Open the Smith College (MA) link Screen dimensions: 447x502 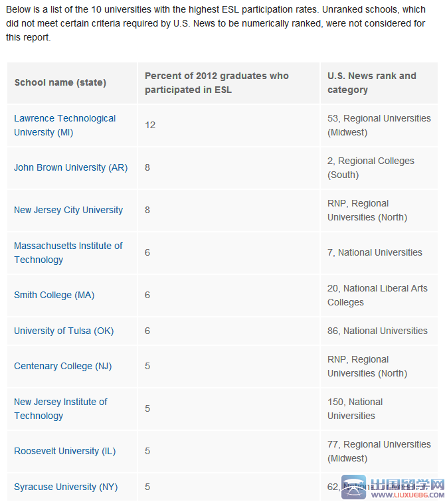coord(54,295)
